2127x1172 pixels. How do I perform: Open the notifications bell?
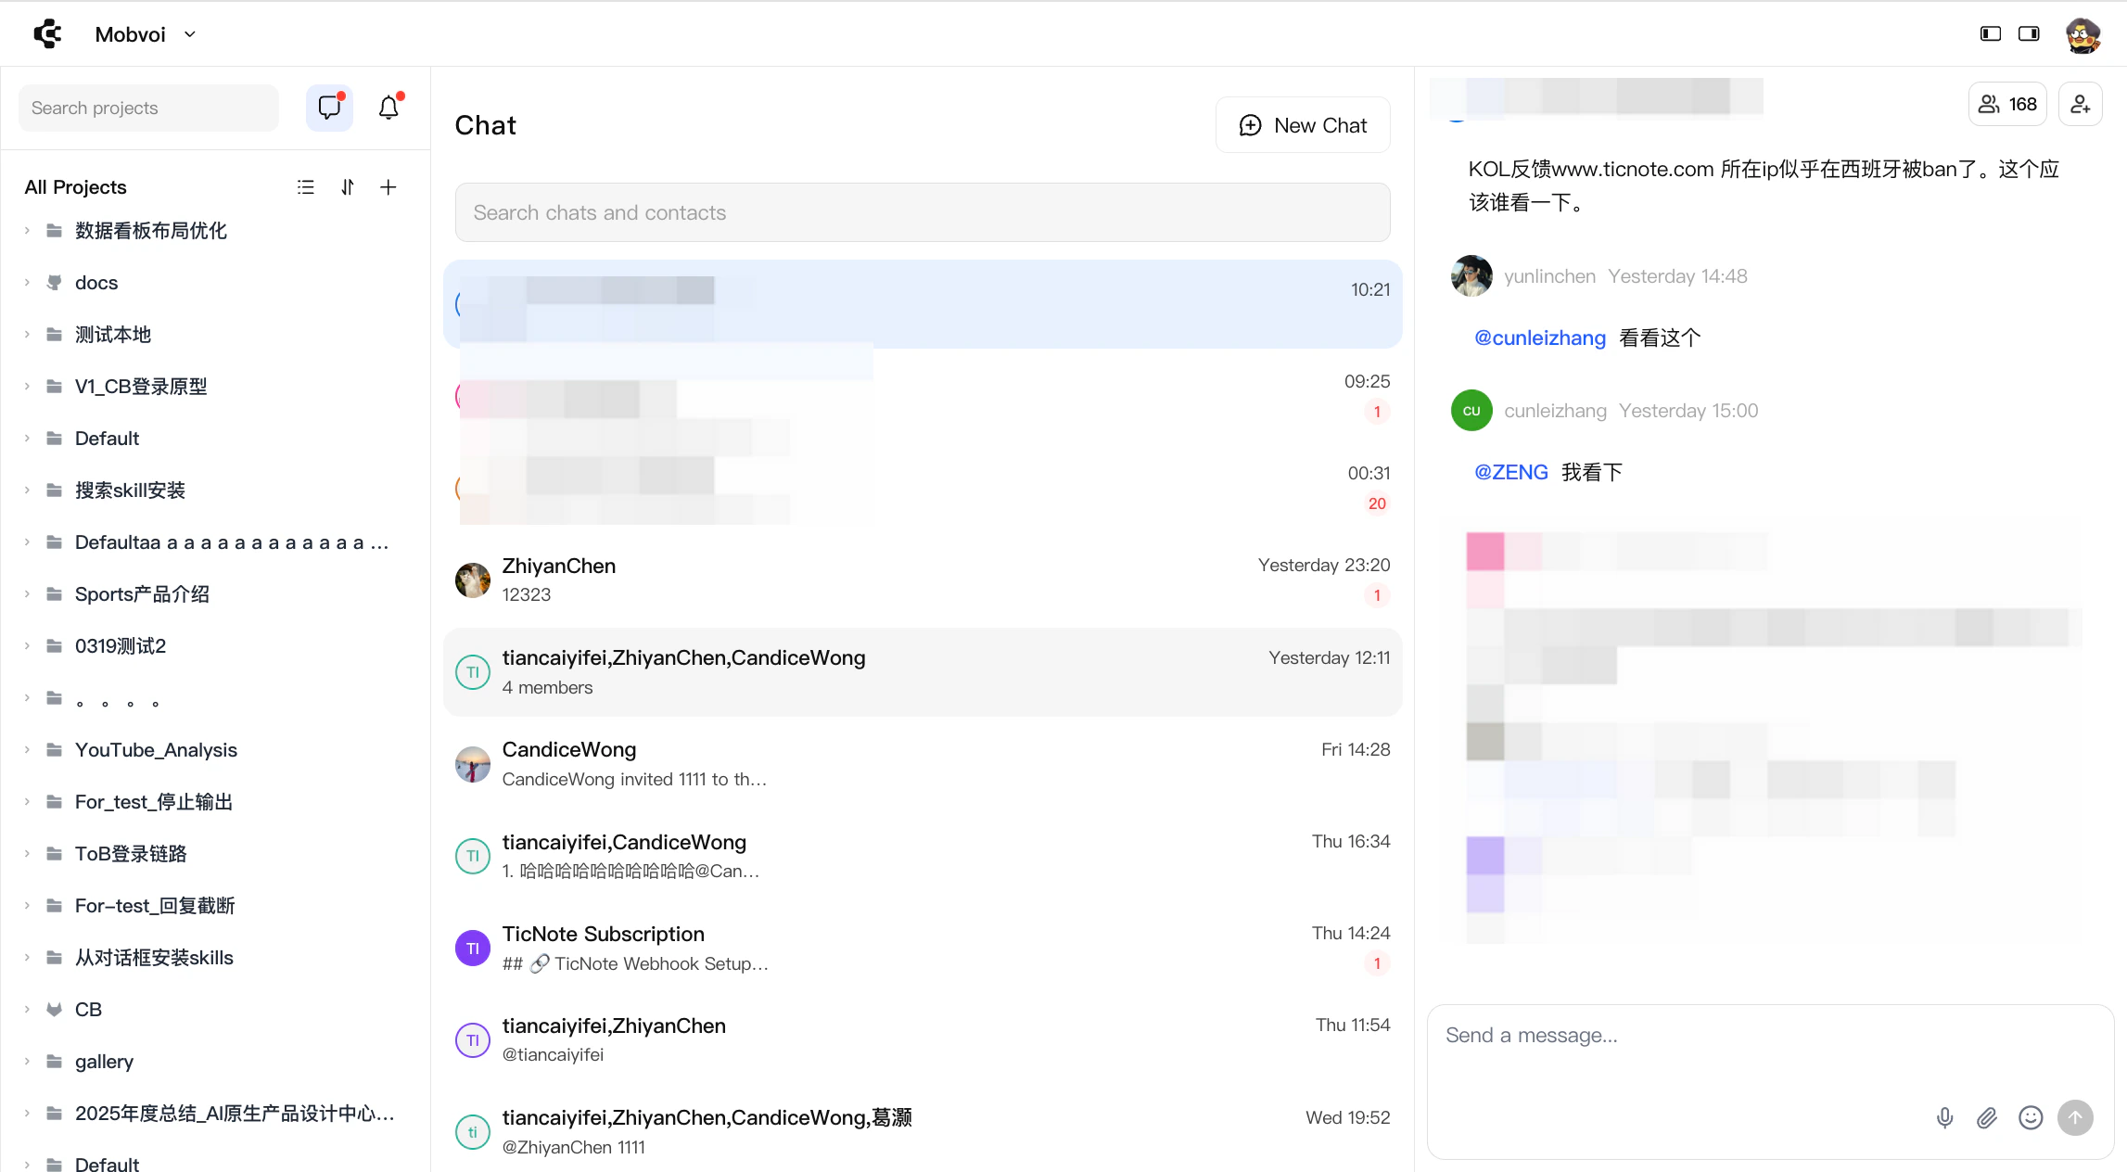click(388, 108)
